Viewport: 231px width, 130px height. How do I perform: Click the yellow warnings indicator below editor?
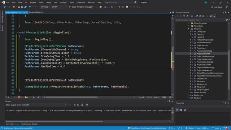click(x=26, y=97)
